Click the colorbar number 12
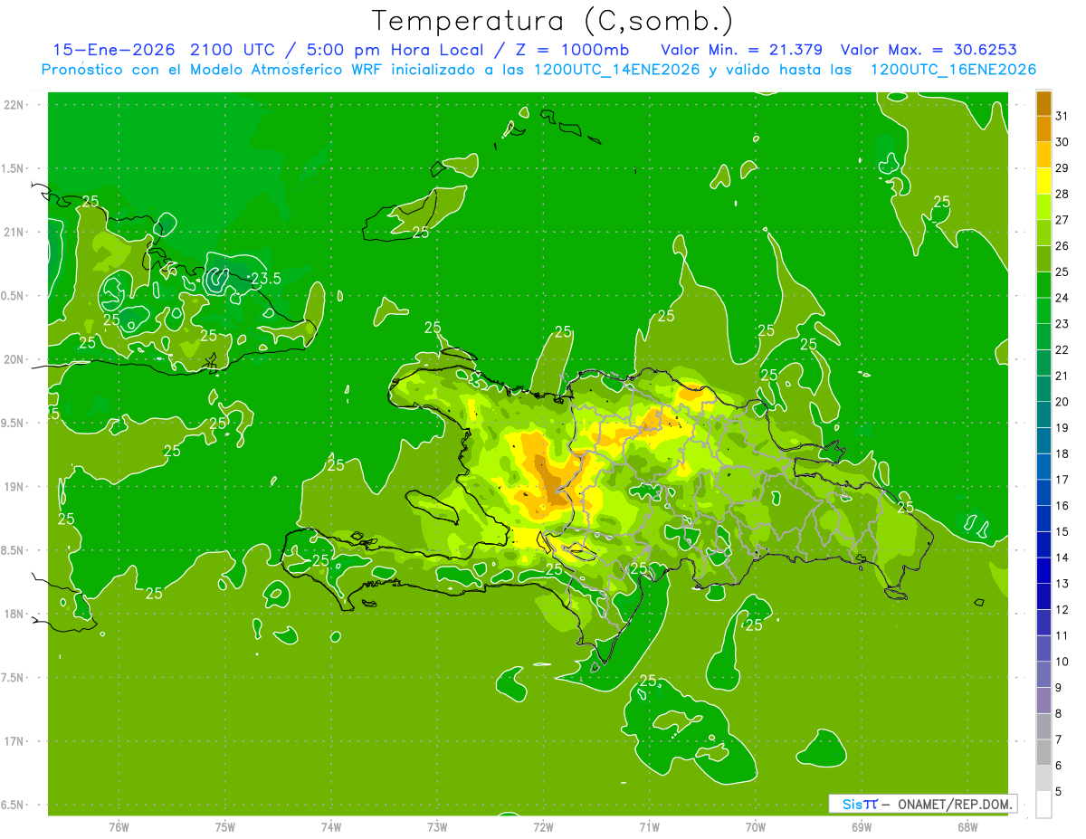 click(x=1062, y=610)
